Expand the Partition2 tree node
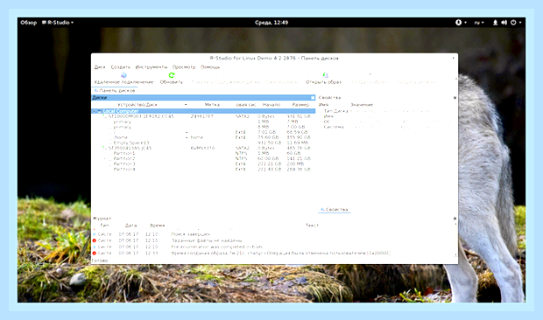The width and height of the screenshot is (543, 320). (x=105, y=158)
